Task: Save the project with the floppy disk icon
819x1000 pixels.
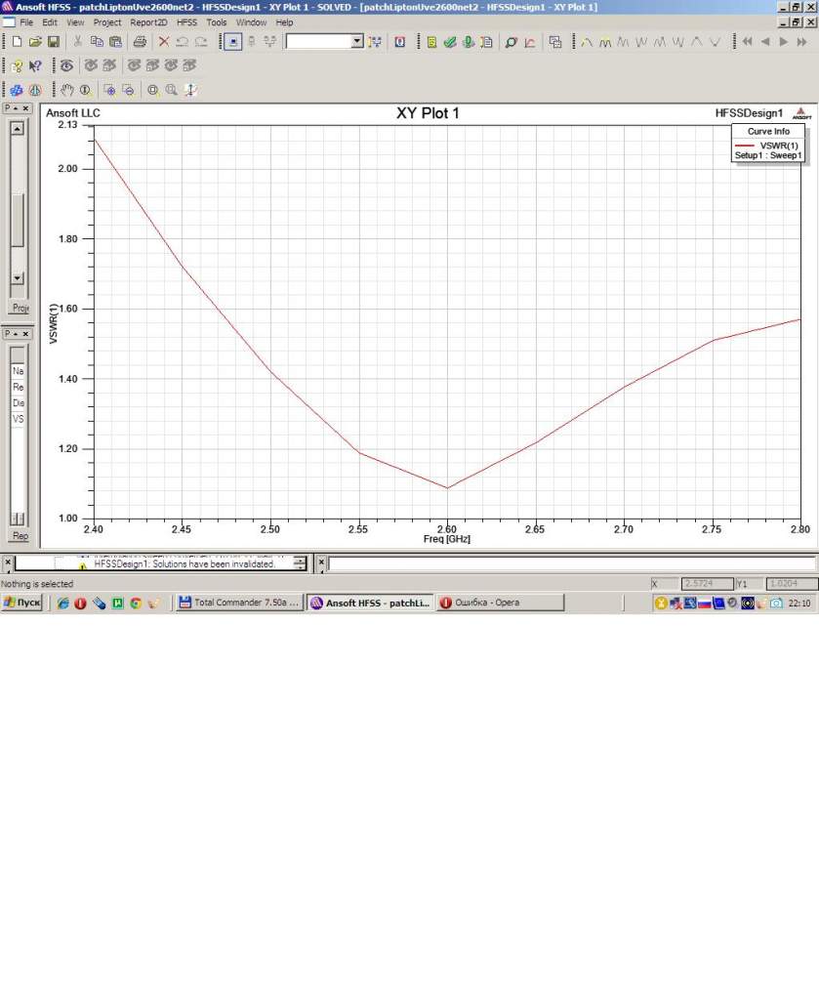Action: pos(54,42)
